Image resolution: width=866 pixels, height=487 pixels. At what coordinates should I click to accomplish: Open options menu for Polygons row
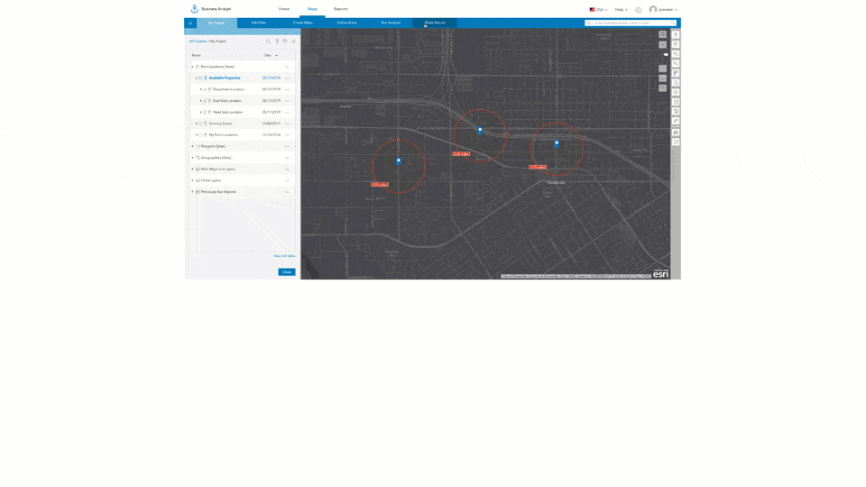287,146
